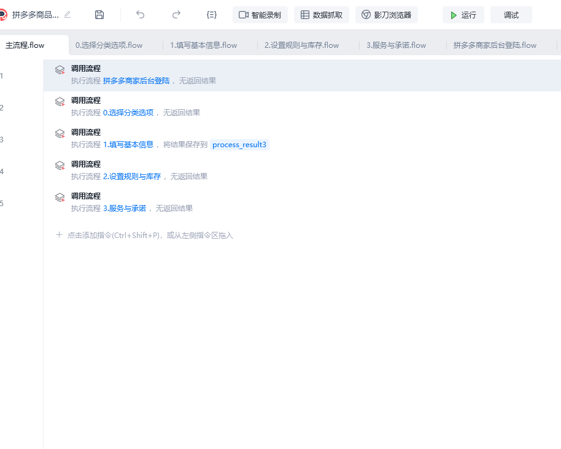The height and width of the screenshot is (449, 561).
Task: Open the 1.填写基本信息.flow tab
Action: click(x=203, y=45)
